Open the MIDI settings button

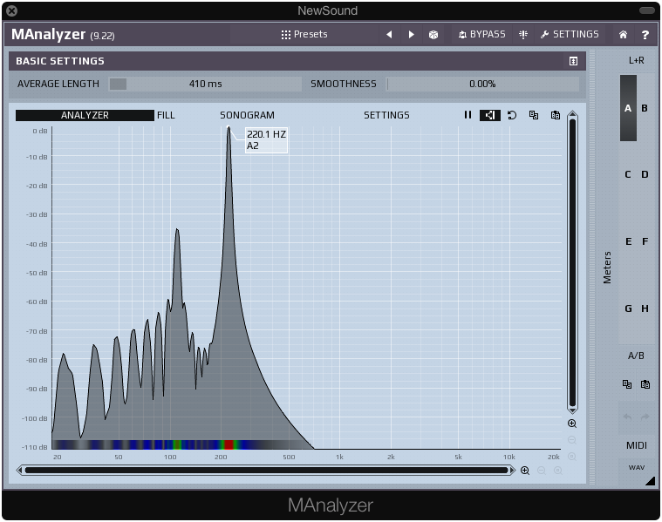pos(637,445)
